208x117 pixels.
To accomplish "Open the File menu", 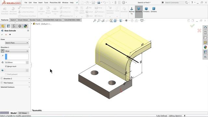I will click(26, 3).
